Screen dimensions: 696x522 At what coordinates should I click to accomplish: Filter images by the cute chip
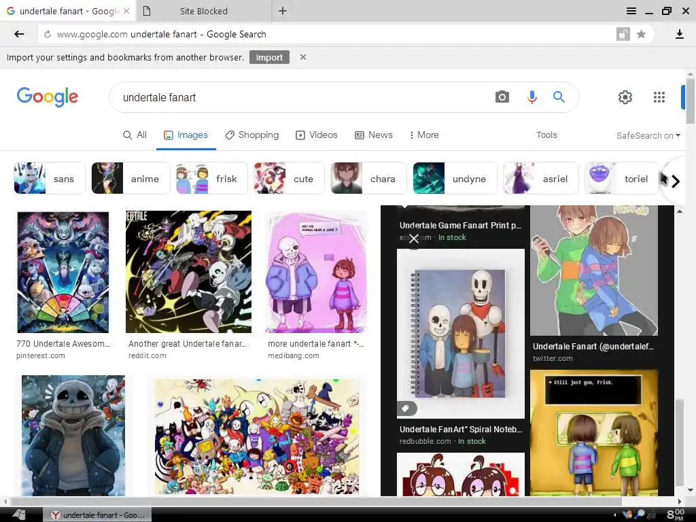click(x=289, y=179)
